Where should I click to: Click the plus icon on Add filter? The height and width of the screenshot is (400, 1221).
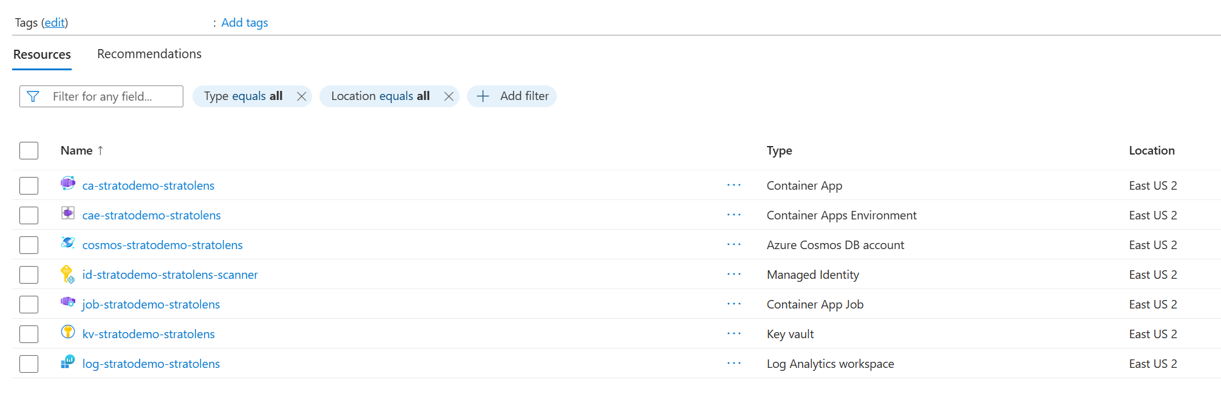483,96
